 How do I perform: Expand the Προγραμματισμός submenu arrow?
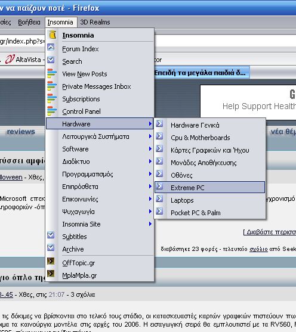[x=150, y=174]
